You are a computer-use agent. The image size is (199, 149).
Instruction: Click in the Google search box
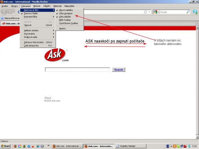tap(173, 12)
